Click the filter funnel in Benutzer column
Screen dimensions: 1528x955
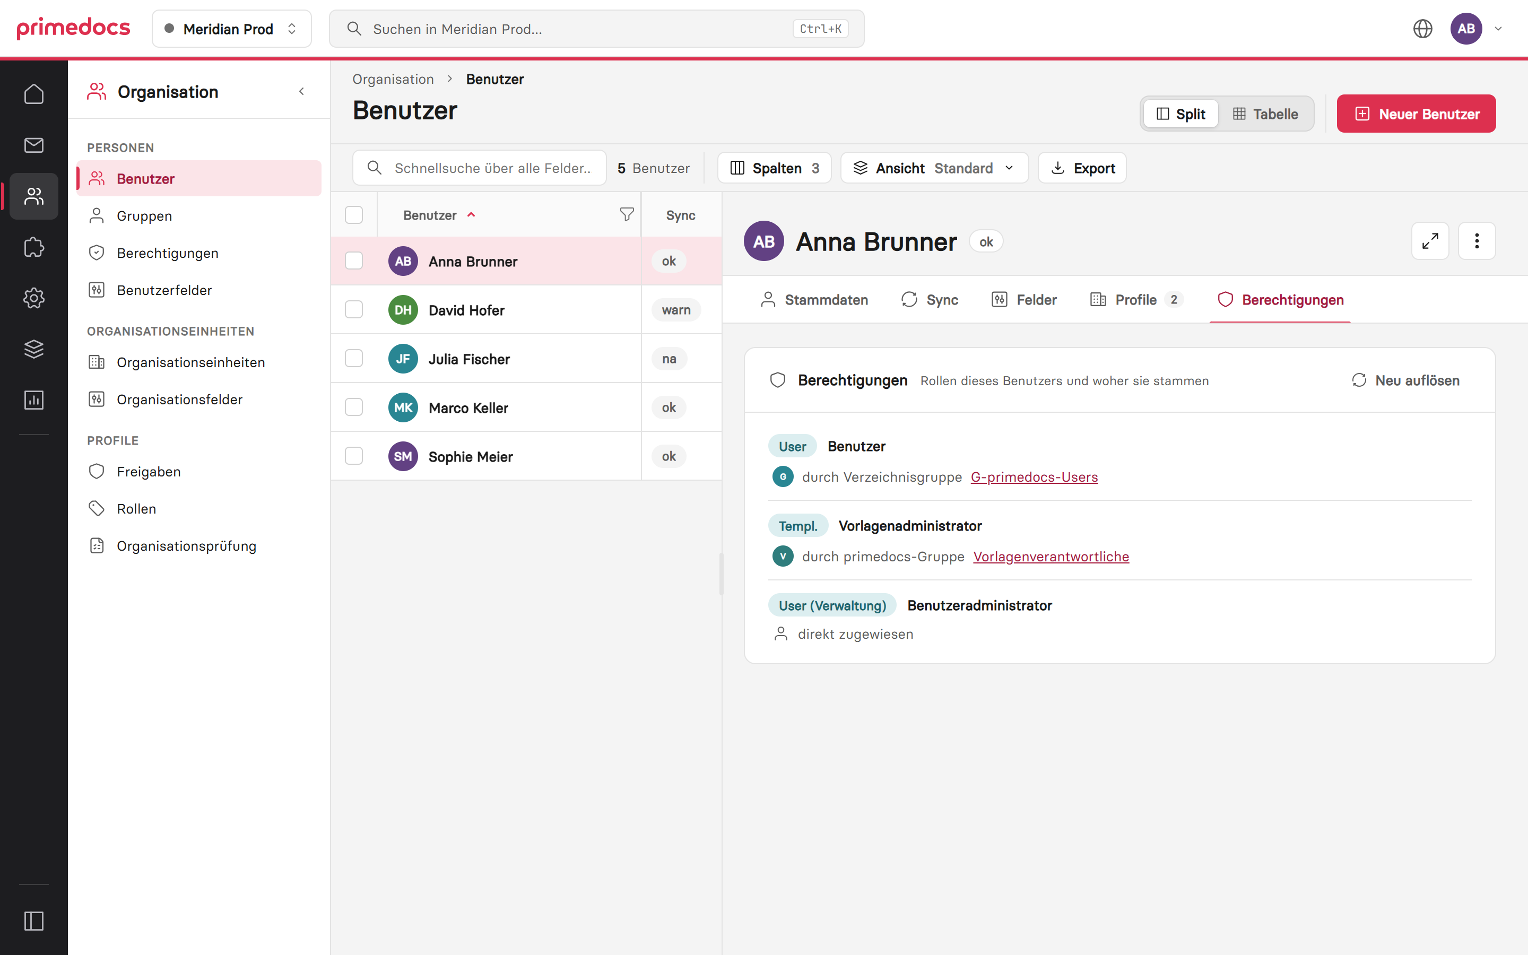click(627, 215)
